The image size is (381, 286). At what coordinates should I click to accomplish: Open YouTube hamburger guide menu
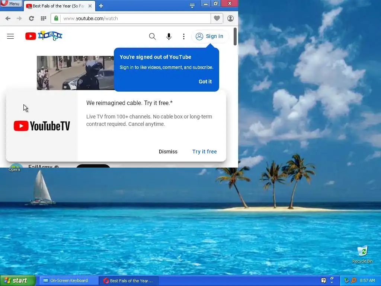click(10, 36)
